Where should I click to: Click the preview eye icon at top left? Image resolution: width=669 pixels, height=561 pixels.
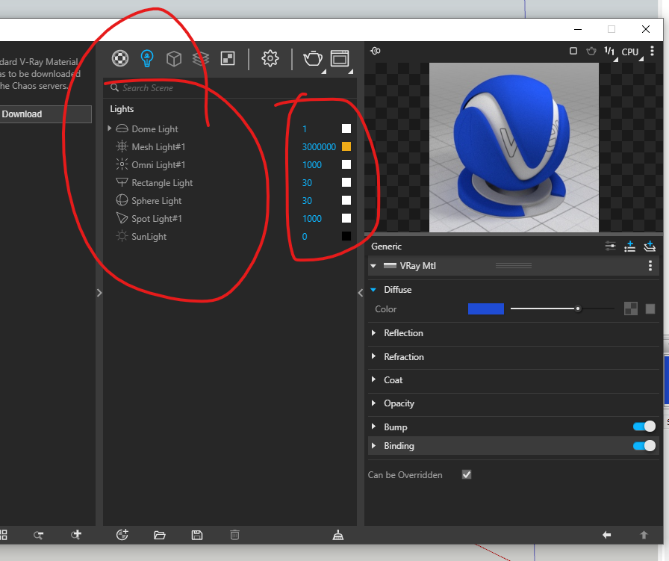coord(376,51)
